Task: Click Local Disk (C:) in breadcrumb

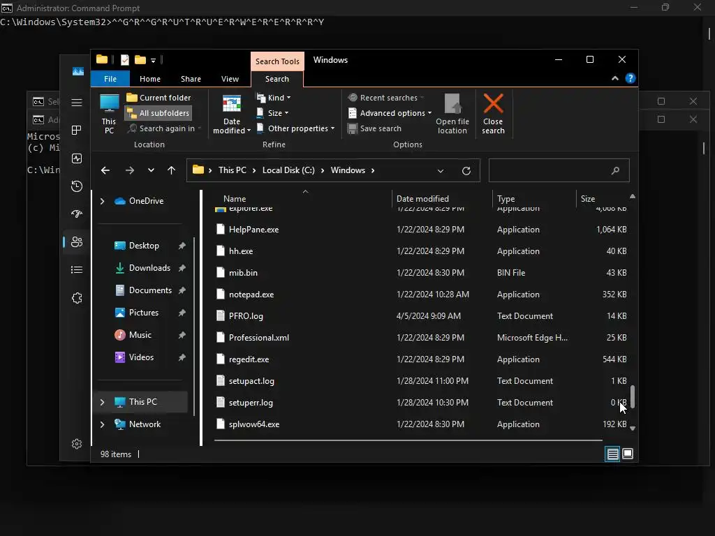Action: point(288,170)
